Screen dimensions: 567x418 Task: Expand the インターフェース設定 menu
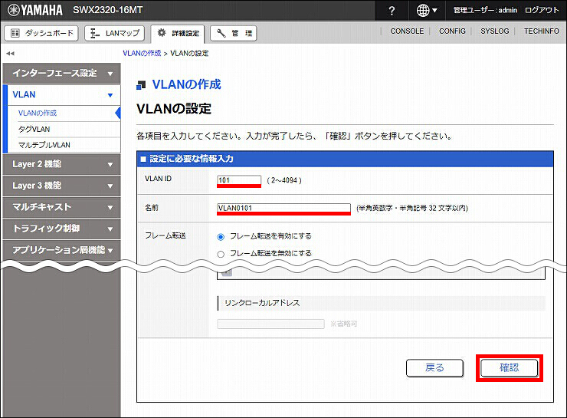click(x=61, y=74)
